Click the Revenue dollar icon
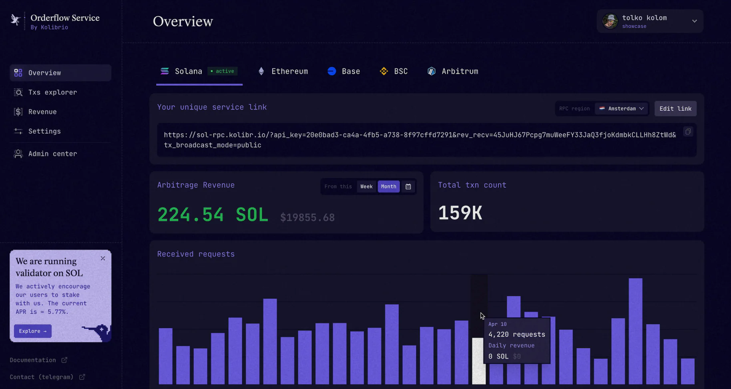The width and height of the screenshot is (731, 389). tap(18, 112)
